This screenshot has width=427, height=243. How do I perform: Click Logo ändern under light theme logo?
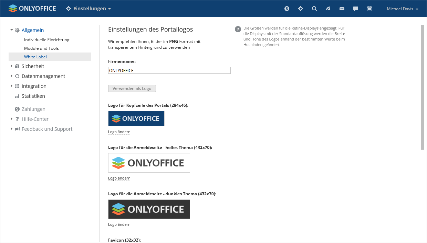click(119, 178)
